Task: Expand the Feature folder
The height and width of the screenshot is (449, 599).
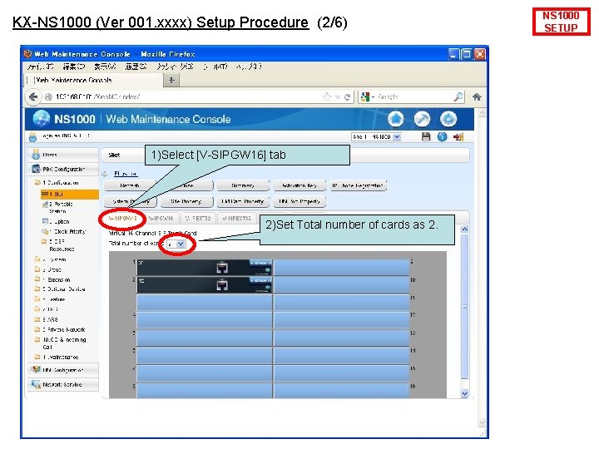Action: [x=50, y=299]
